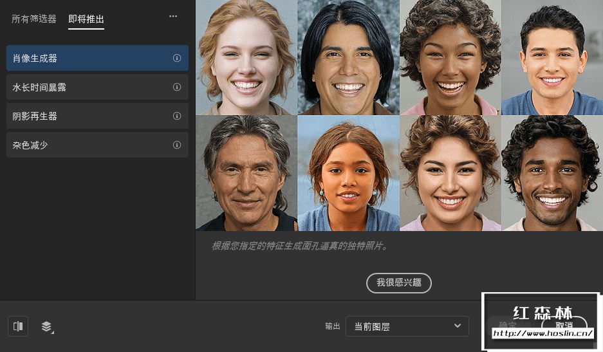Show info for 阴影再生器 filter

click(x=177, y=116)
